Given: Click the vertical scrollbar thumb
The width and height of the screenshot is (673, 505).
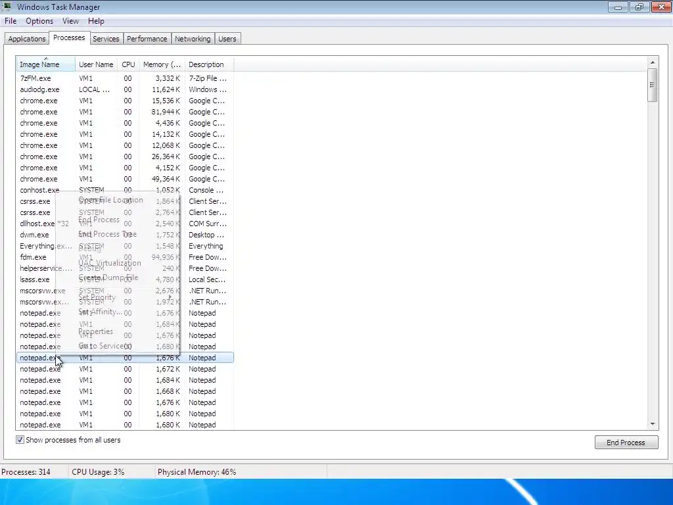Looking at the screenshot, I should coord(653,85).
